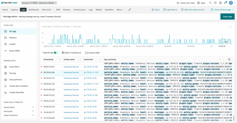This screenshot has width=237, height=123.
Task: Click the New Relic ONE logo
Action: point(10,3)
